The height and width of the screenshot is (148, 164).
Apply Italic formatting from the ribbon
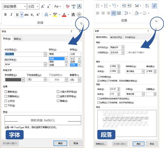coord(11,15)
